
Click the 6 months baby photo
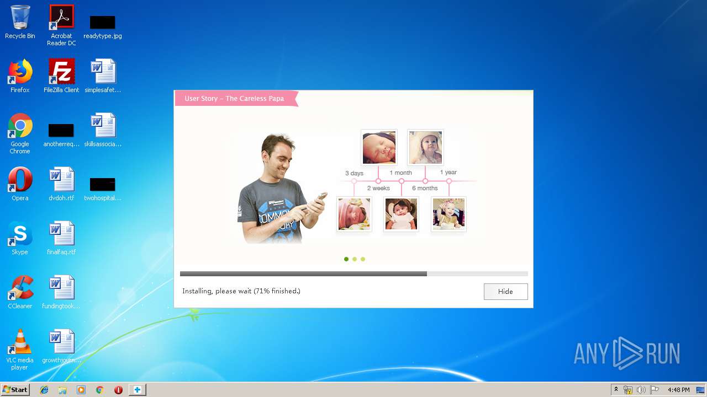click(x=425, y=147)
